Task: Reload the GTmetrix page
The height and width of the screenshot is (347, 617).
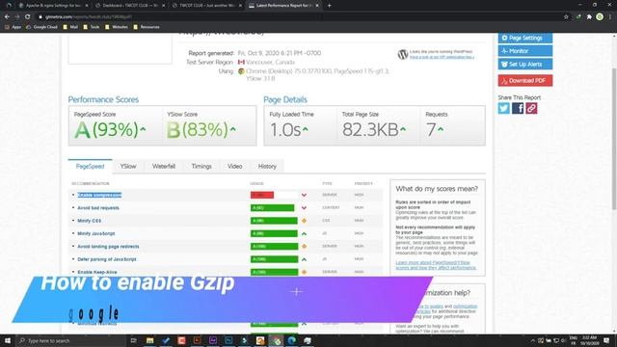Action: [28, 17]
